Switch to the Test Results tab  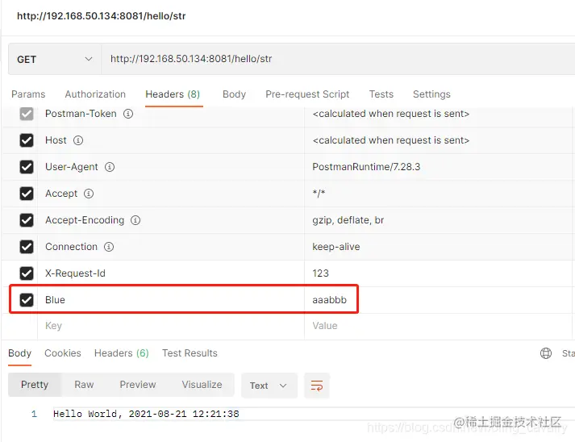190,352
